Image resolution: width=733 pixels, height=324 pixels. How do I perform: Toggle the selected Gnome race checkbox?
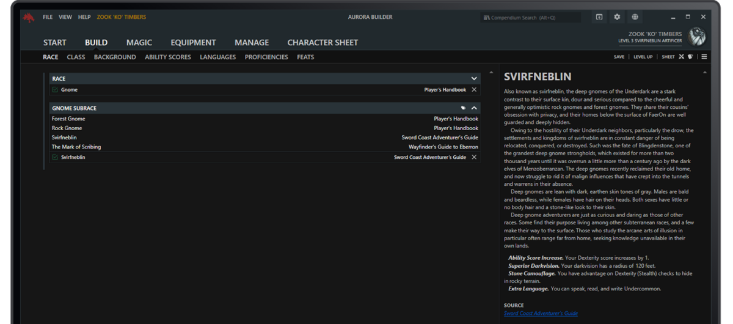coord(55,90)
